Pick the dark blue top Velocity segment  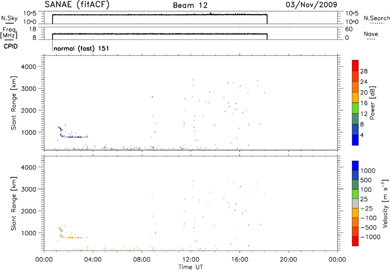355,166
